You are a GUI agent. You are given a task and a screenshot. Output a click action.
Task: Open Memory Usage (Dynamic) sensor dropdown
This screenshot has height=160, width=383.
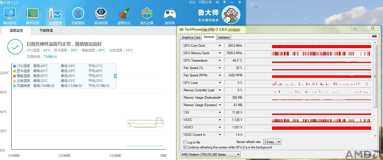point(220,105)
